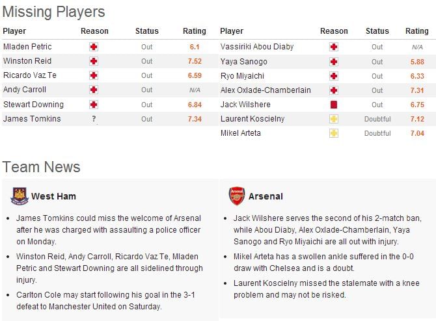Click Winston Reid's injury reason icon

click(94, 61)
